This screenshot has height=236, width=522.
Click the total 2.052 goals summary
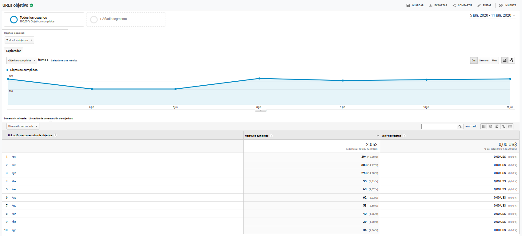click(x=371, y=145)
